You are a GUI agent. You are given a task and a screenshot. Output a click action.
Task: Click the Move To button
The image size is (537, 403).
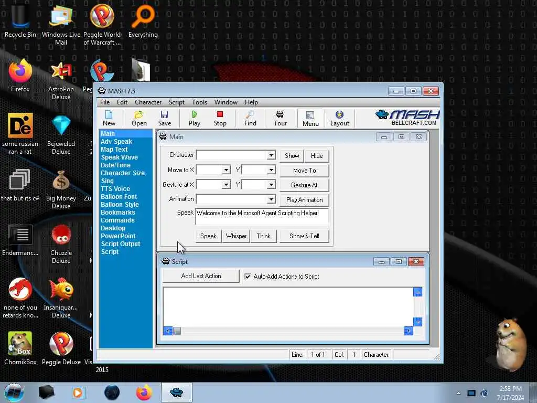click(305, 171)
